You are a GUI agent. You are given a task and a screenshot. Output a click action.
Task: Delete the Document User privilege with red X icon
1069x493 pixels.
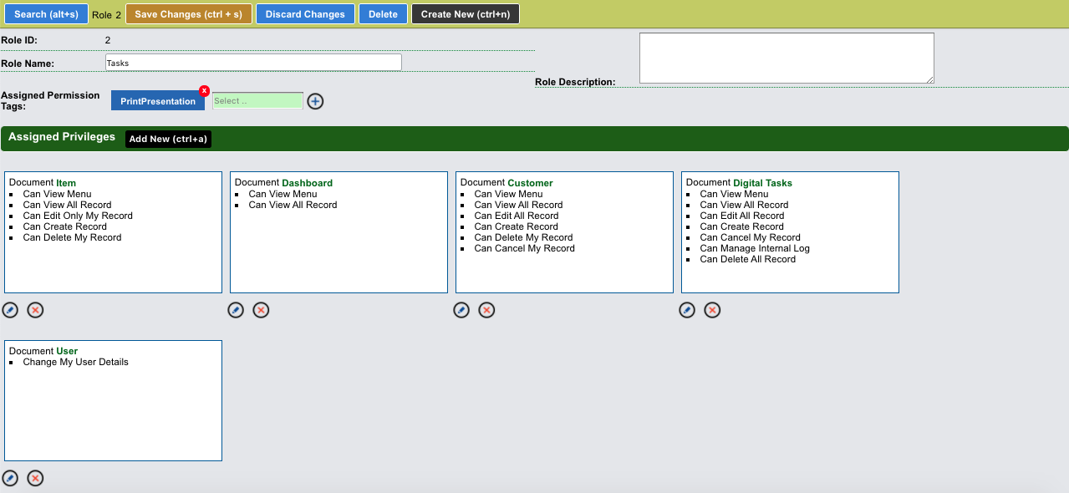[x=35, y=478]
